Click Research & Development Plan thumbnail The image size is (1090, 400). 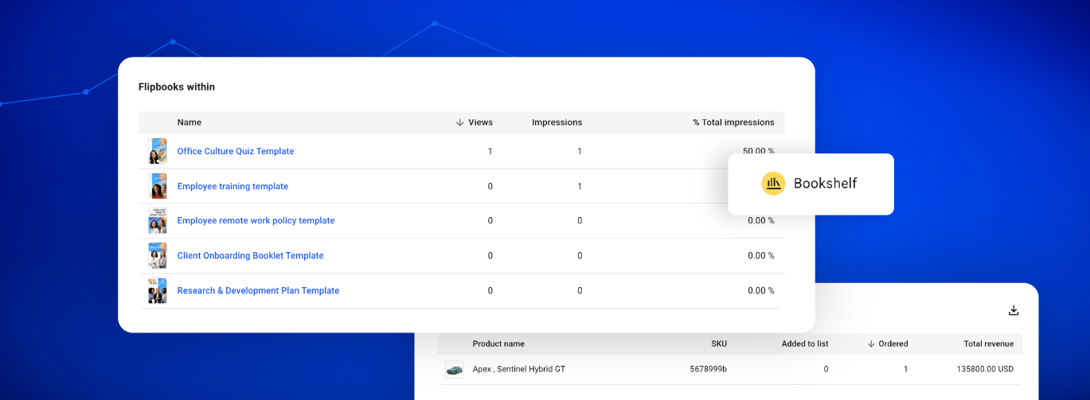pos(158,291)
